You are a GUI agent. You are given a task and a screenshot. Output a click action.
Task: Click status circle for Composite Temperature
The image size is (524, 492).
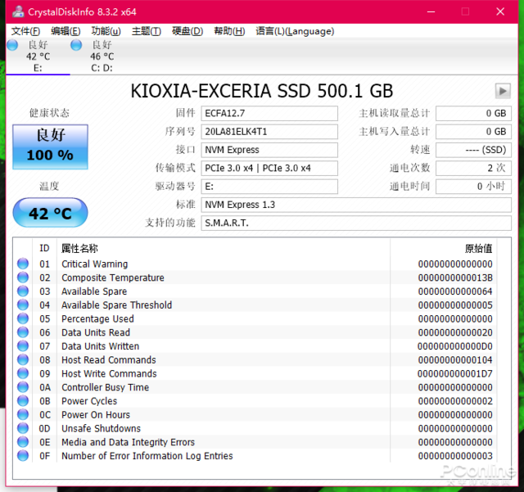(x=23, y=278)
